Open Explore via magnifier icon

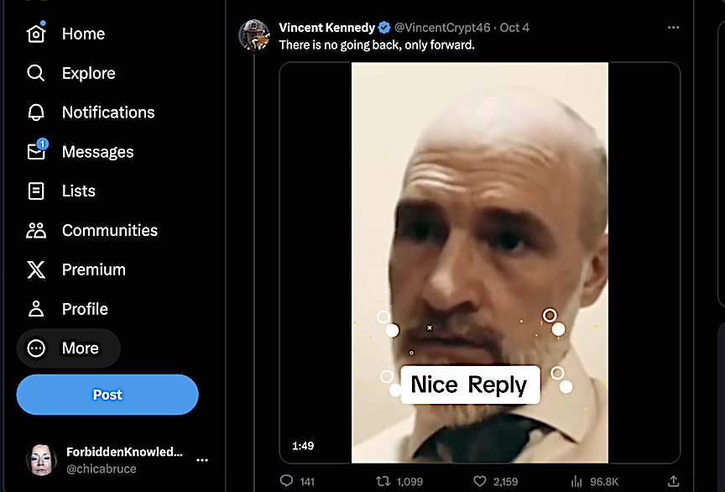[x=36, y=73]
